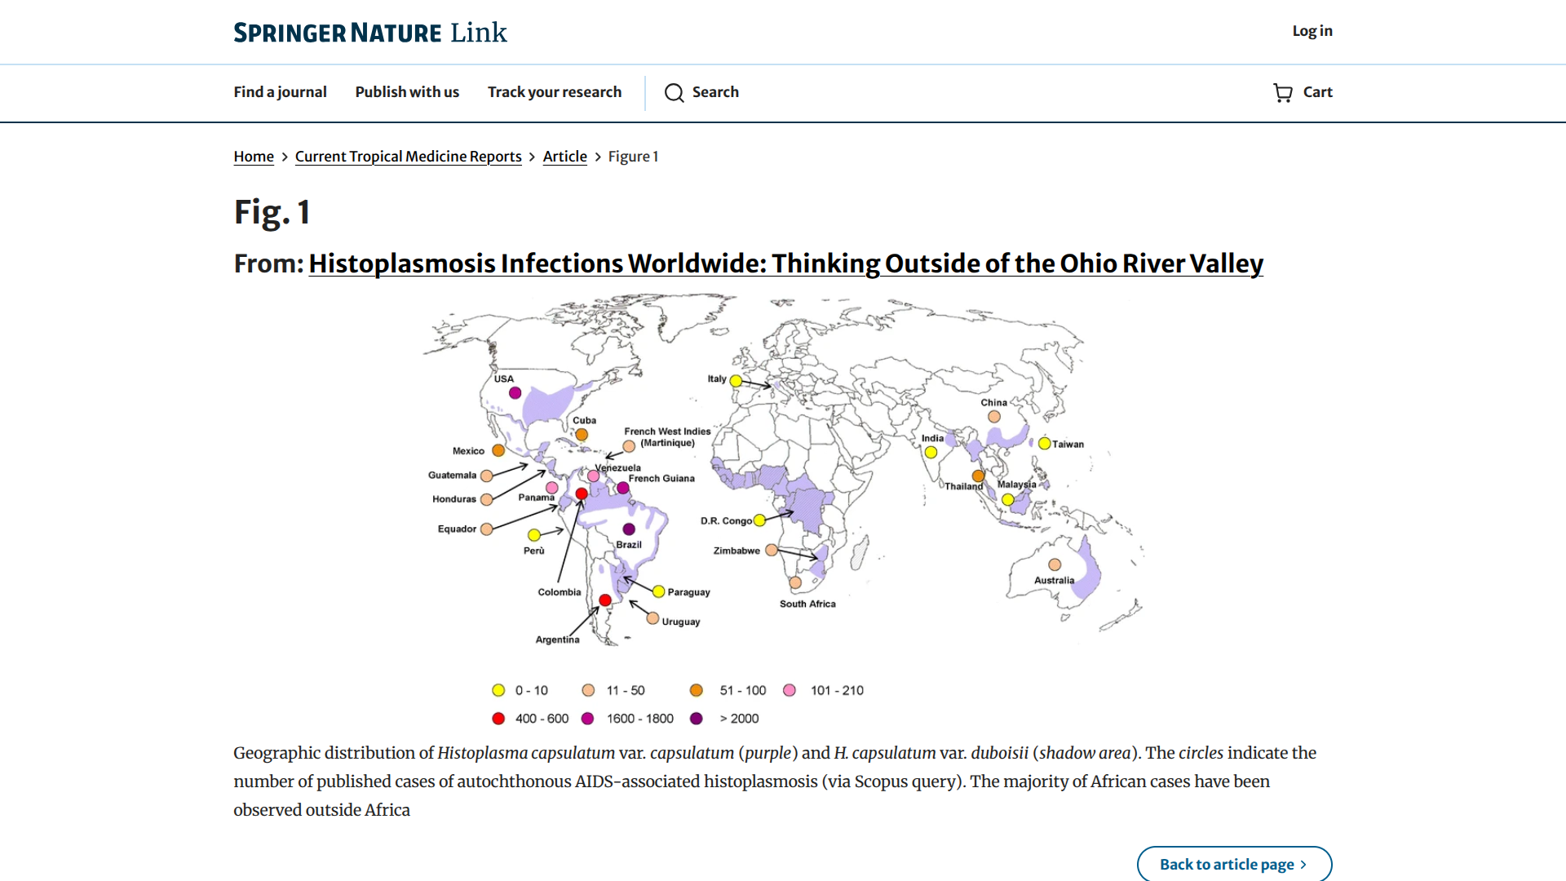Click the dark purple > 2000 legend circle
The image size is (1566, 881).
(696, 719)
